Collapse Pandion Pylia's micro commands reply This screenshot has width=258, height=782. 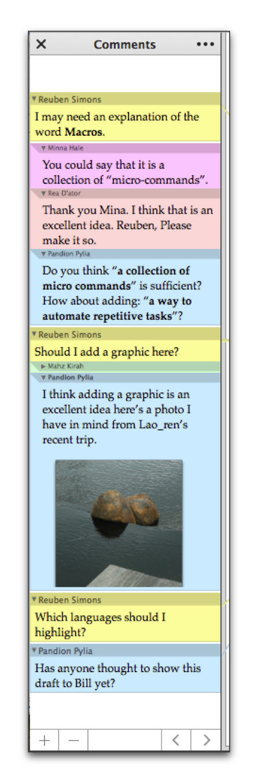pos(44,254)
